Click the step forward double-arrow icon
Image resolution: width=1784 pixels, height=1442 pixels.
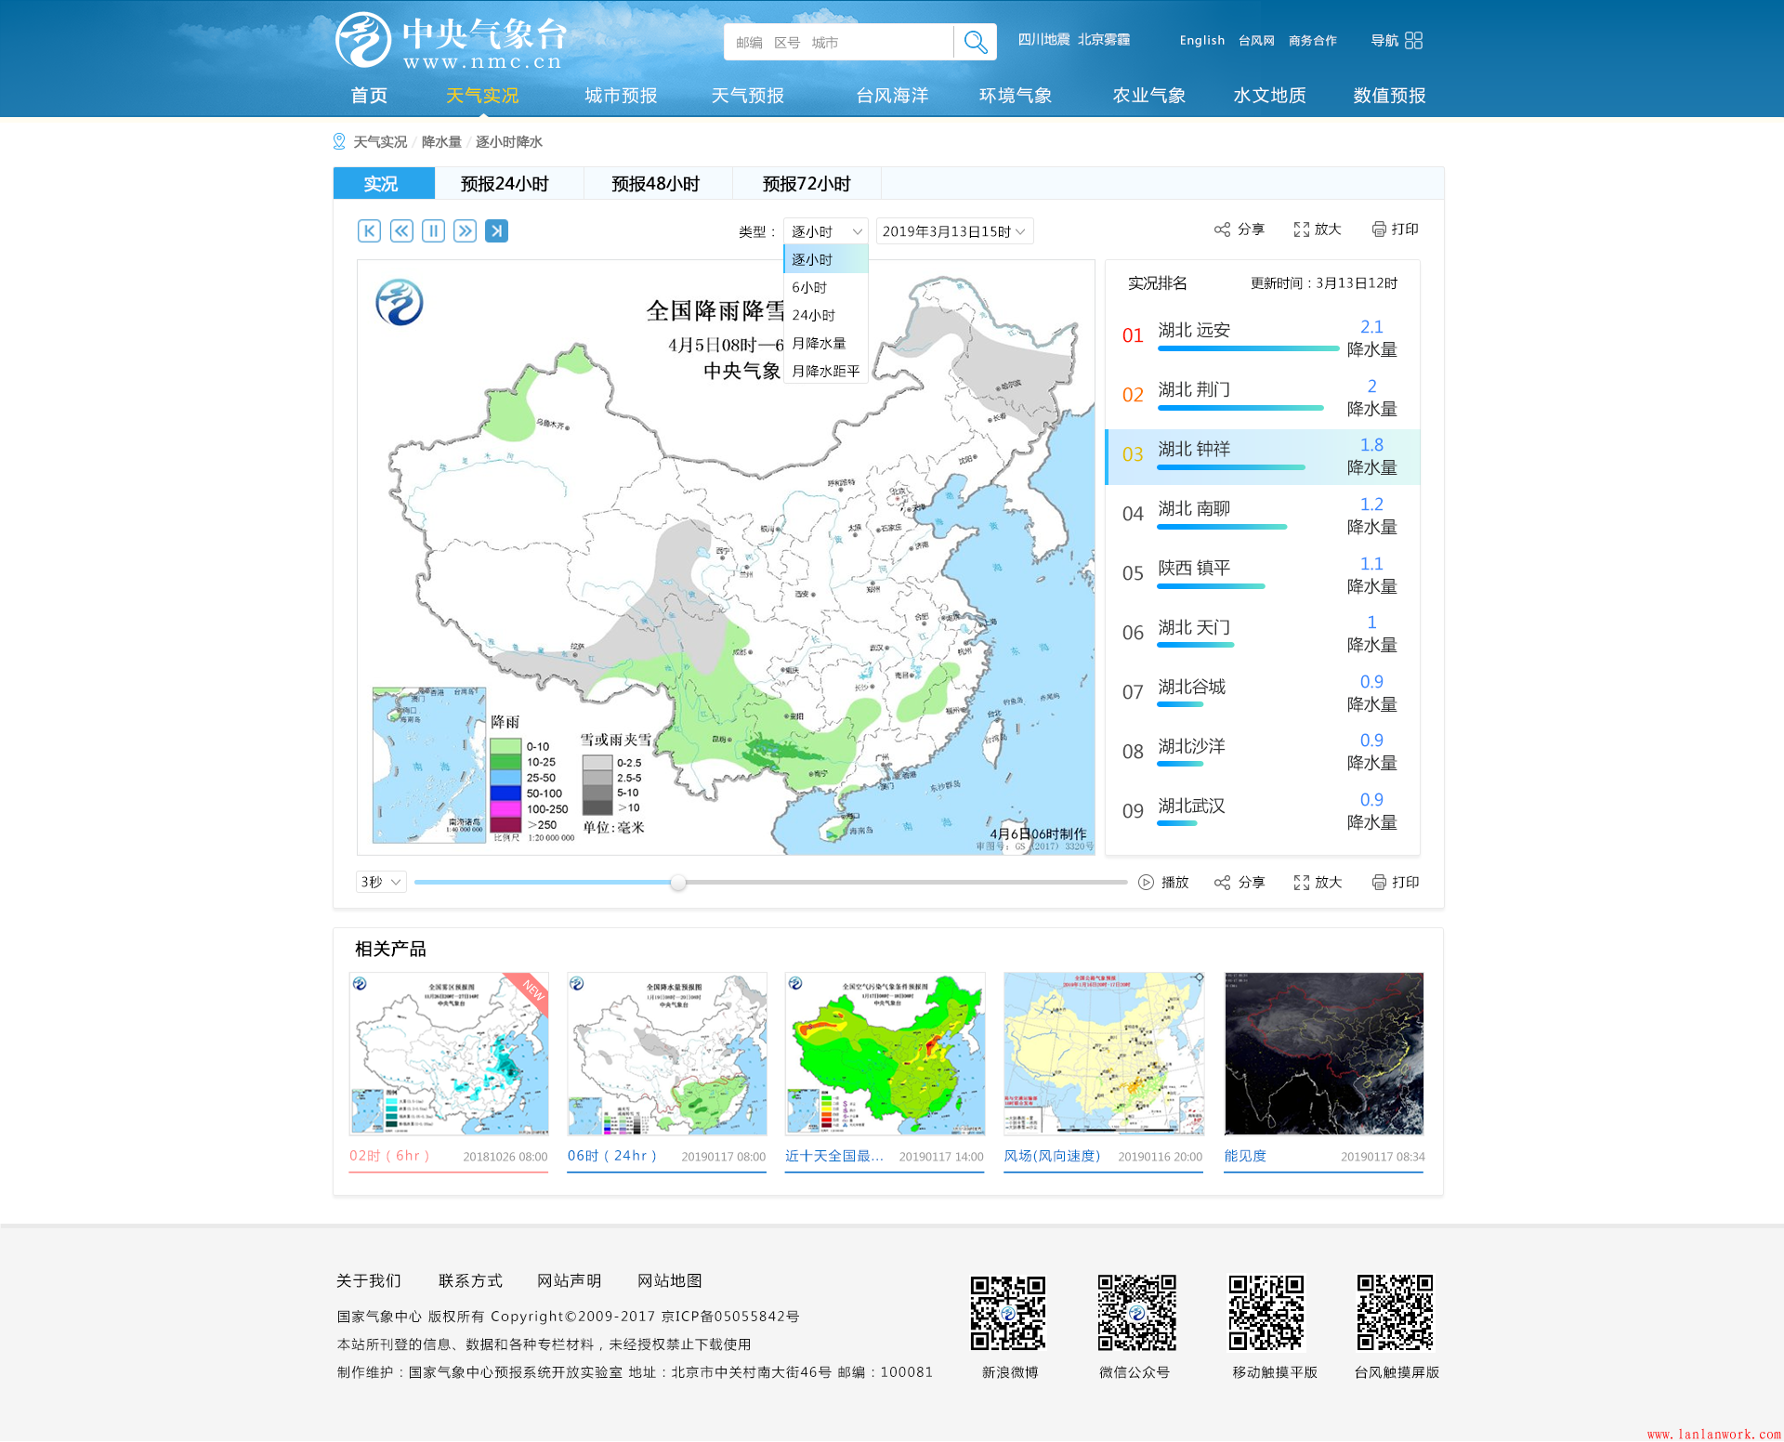465,231
